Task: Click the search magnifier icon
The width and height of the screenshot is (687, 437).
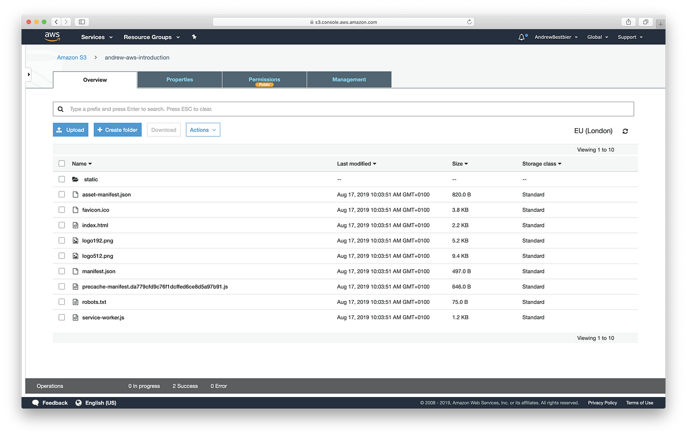Action: click(60, 109)
